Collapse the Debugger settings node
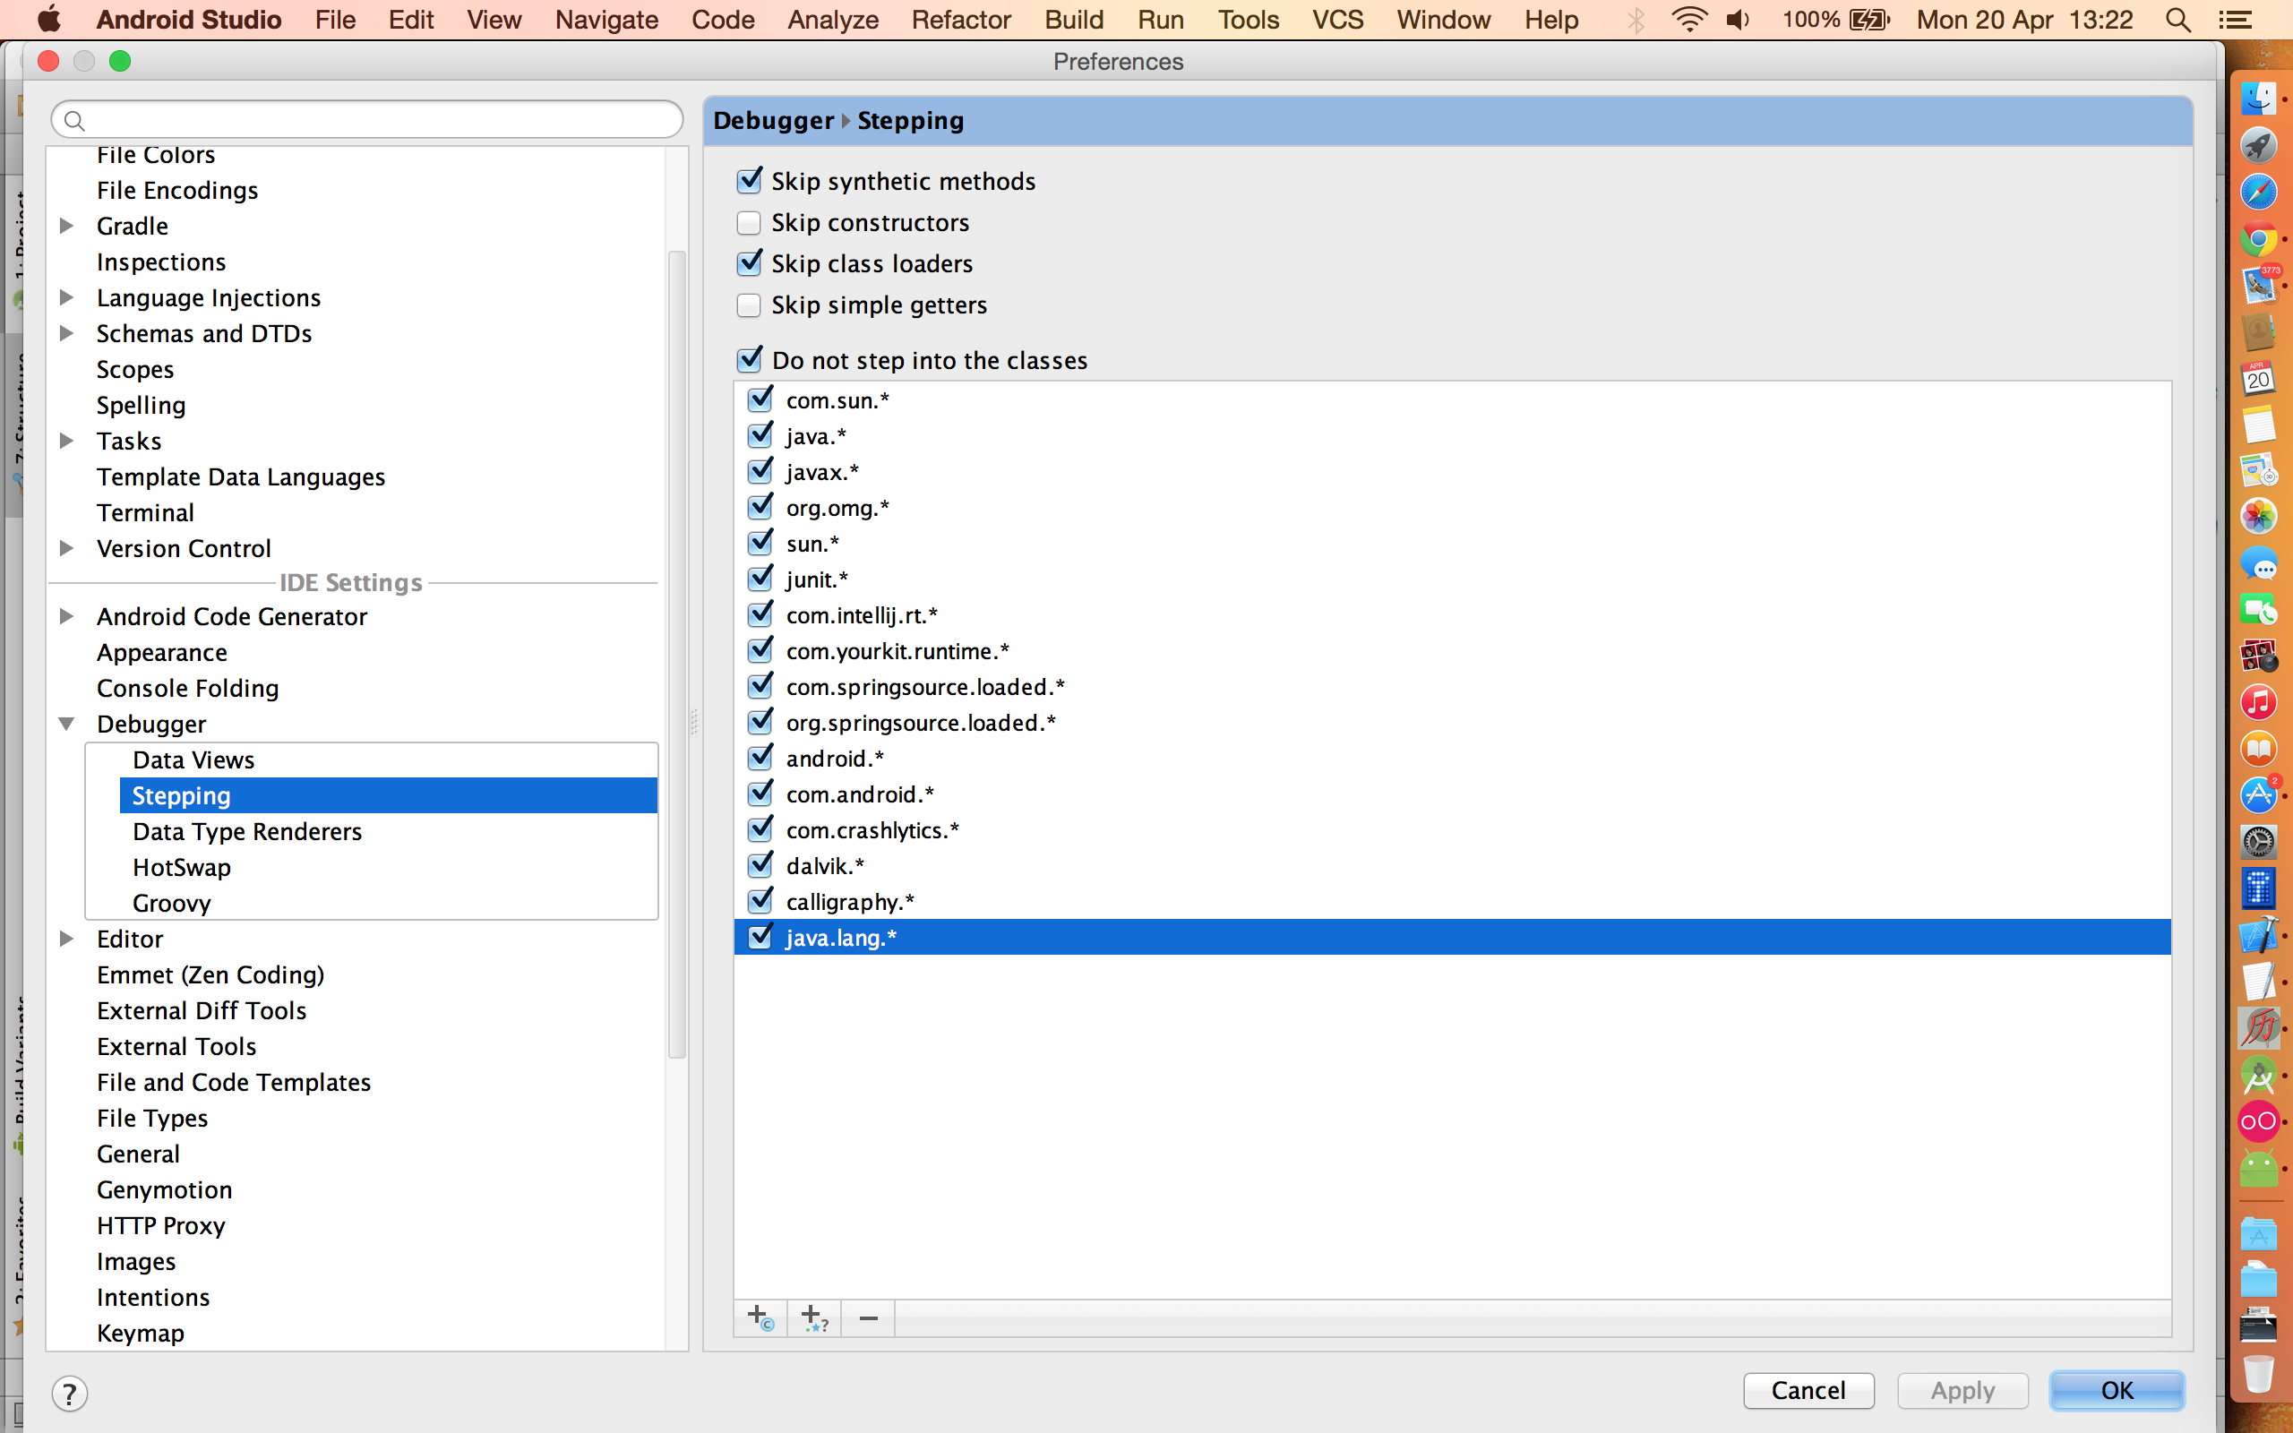Screen dimensions: 2293x1433 tap(66, 724)
